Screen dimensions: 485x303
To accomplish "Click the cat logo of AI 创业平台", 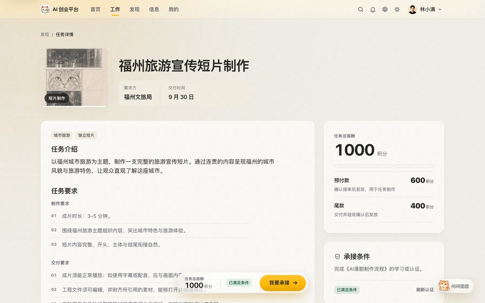I will coord(45,9).
